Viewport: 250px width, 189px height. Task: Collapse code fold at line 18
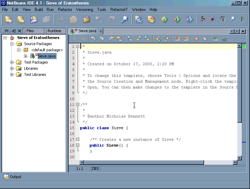[78, 145]
